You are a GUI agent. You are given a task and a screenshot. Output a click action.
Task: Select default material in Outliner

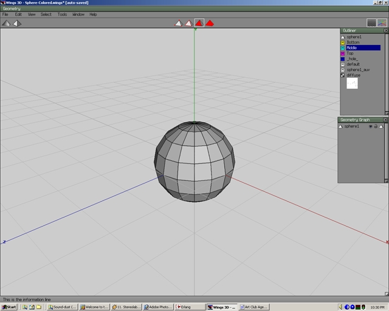point(353,64)
